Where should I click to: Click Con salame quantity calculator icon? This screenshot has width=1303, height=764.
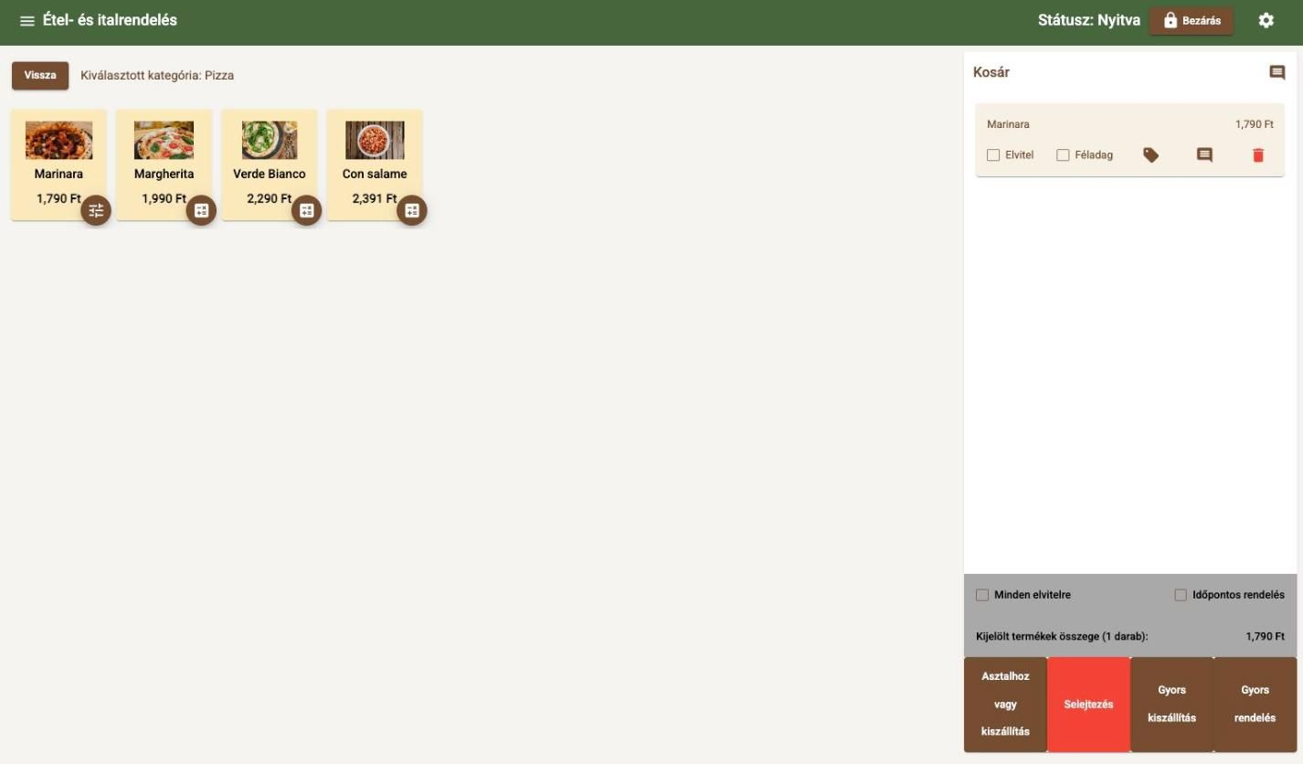(x=411, y=210)
